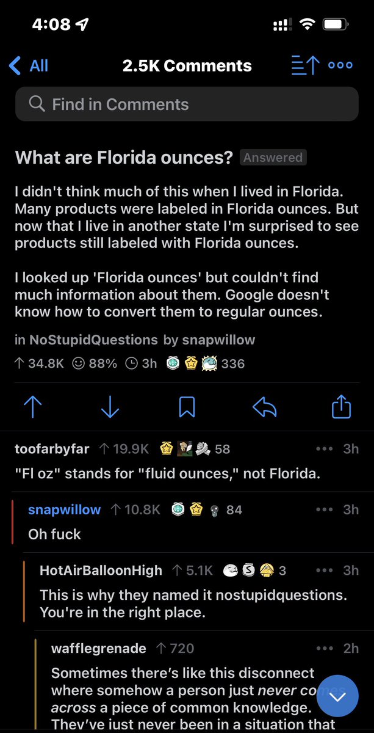Image resolution: width=374 pixels, height=733 pixels.
Task: Upvote the Florida ounces post
Action: click(x=32, y=407)
